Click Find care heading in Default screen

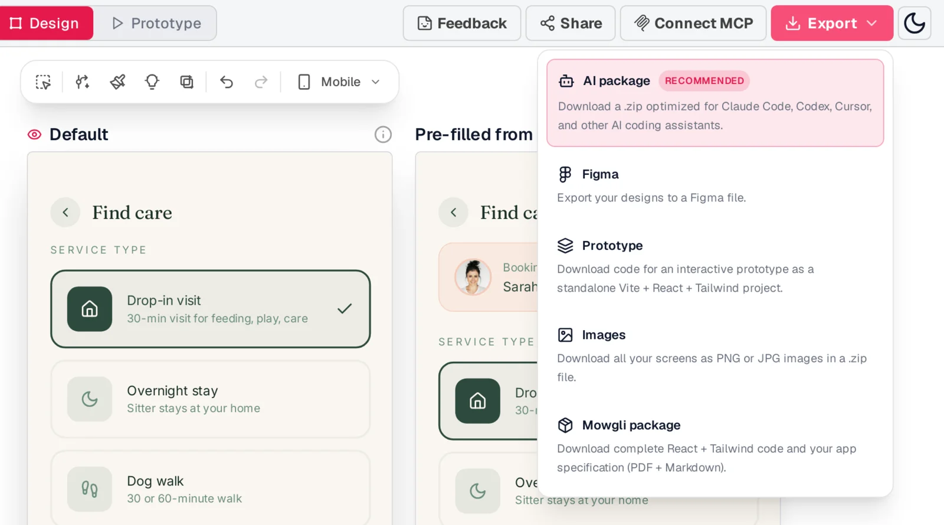coord(132,213)
